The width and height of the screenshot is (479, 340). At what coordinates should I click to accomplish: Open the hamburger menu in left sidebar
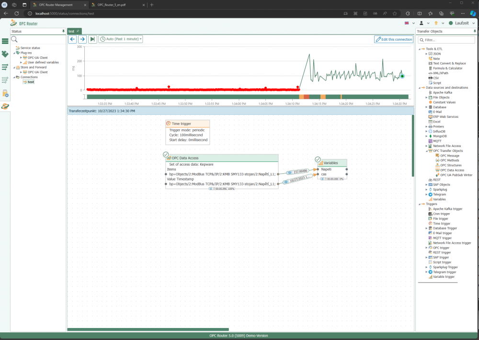click(x=5, y=41)
